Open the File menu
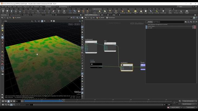Screen dimensions: 198x111 pyautogui.click(x=2, y=7)
